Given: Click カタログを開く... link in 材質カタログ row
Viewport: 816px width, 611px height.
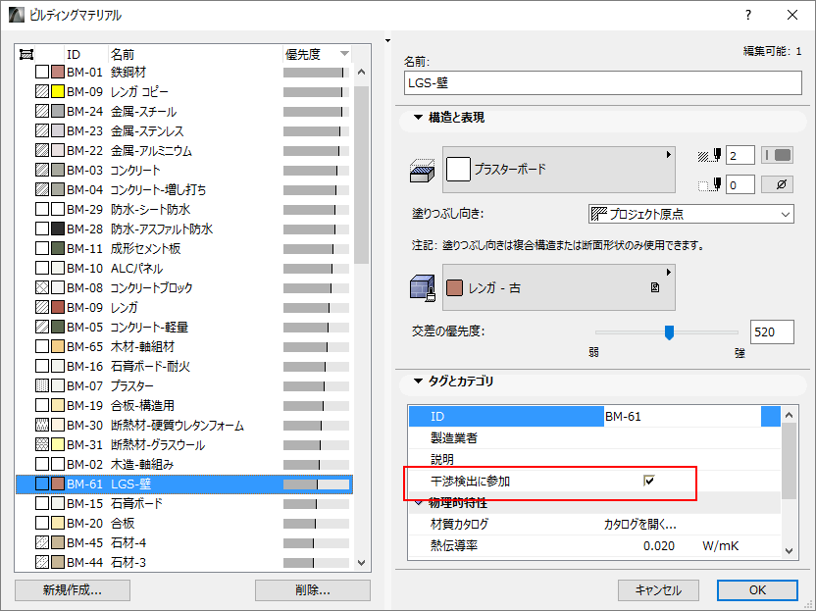Looking at the screenshot, I should 640,525.
